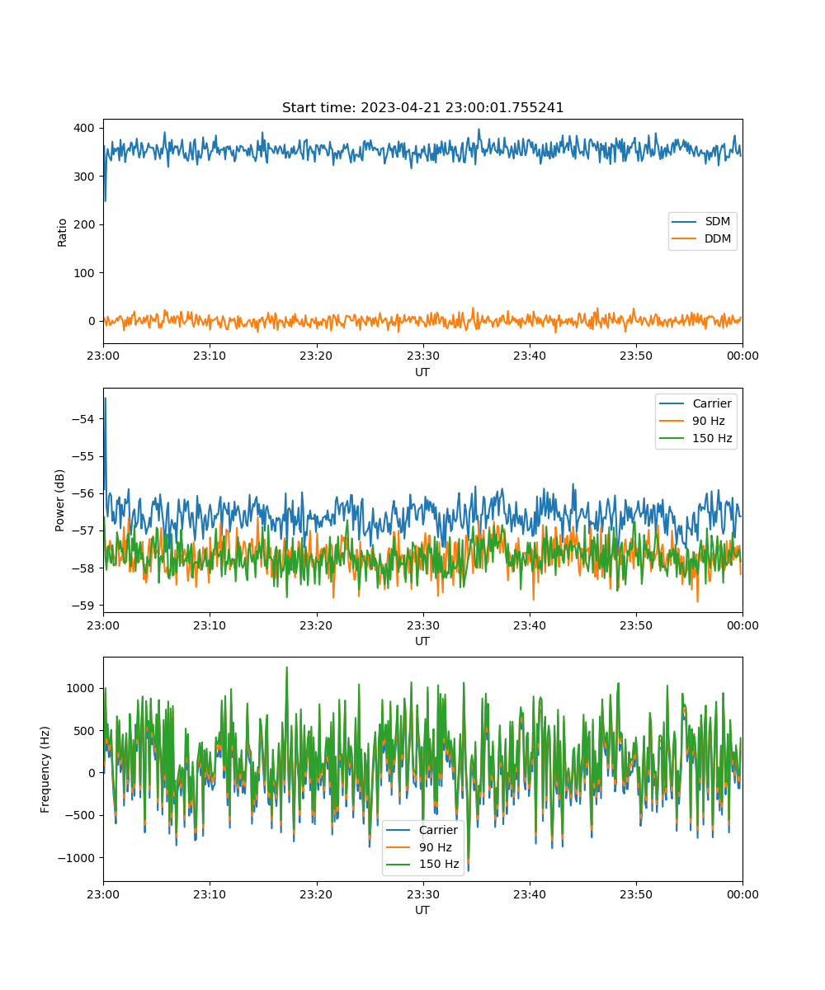Click UT label beneath the frequency plot
The height and width of the screenshot is (990, 825).
[422, 910]
